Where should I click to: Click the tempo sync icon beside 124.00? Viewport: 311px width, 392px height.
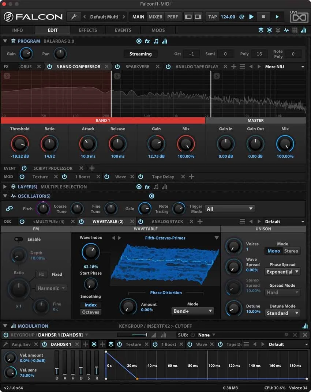pyautogui.click(x=242, y=17)
